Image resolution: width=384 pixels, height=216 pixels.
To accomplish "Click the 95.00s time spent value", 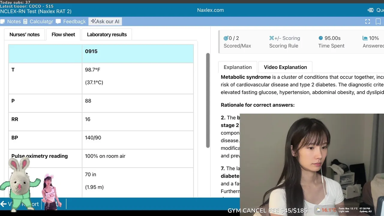I will [332, 38].
